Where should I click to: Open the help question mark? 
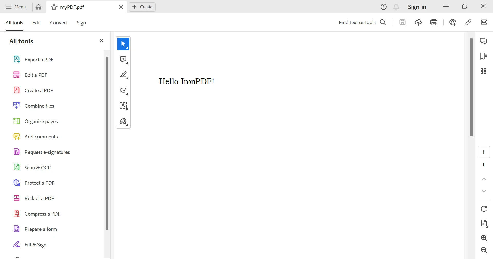click(383, 7)
